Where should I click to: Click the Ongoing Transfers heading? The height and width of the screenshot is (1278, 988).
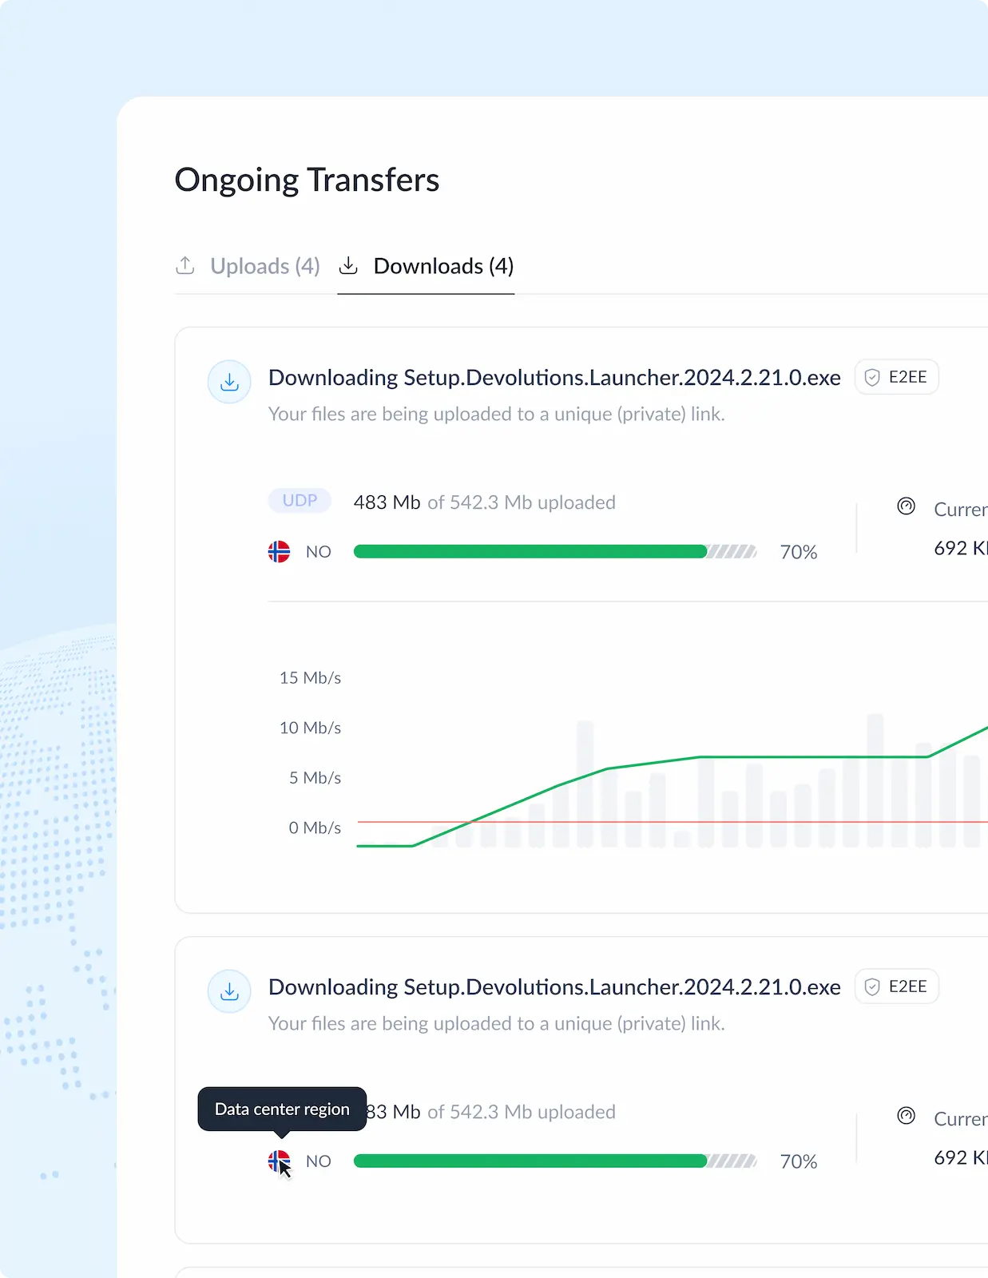coord(307,180)
